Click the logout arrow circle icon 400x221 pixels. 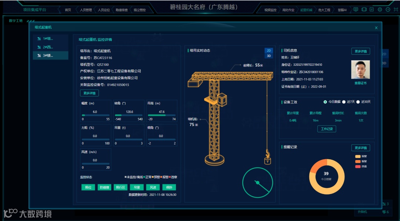[x=388, y=9]
